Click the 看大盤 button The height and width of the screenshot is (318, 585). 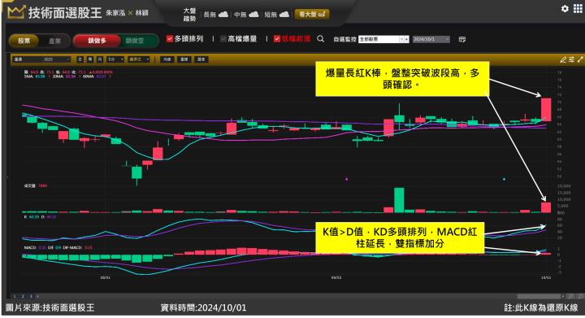(x=312, y=14)
